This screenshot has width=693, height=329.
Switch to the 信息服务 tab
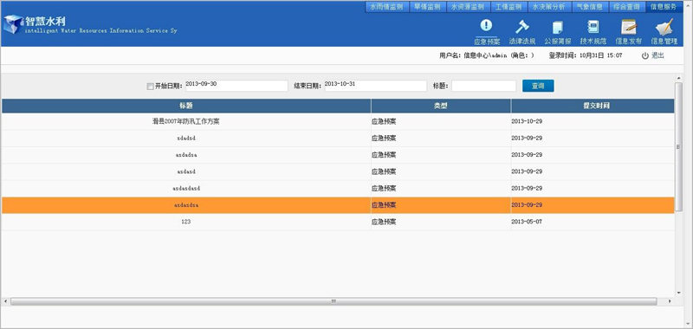point(664,7)
